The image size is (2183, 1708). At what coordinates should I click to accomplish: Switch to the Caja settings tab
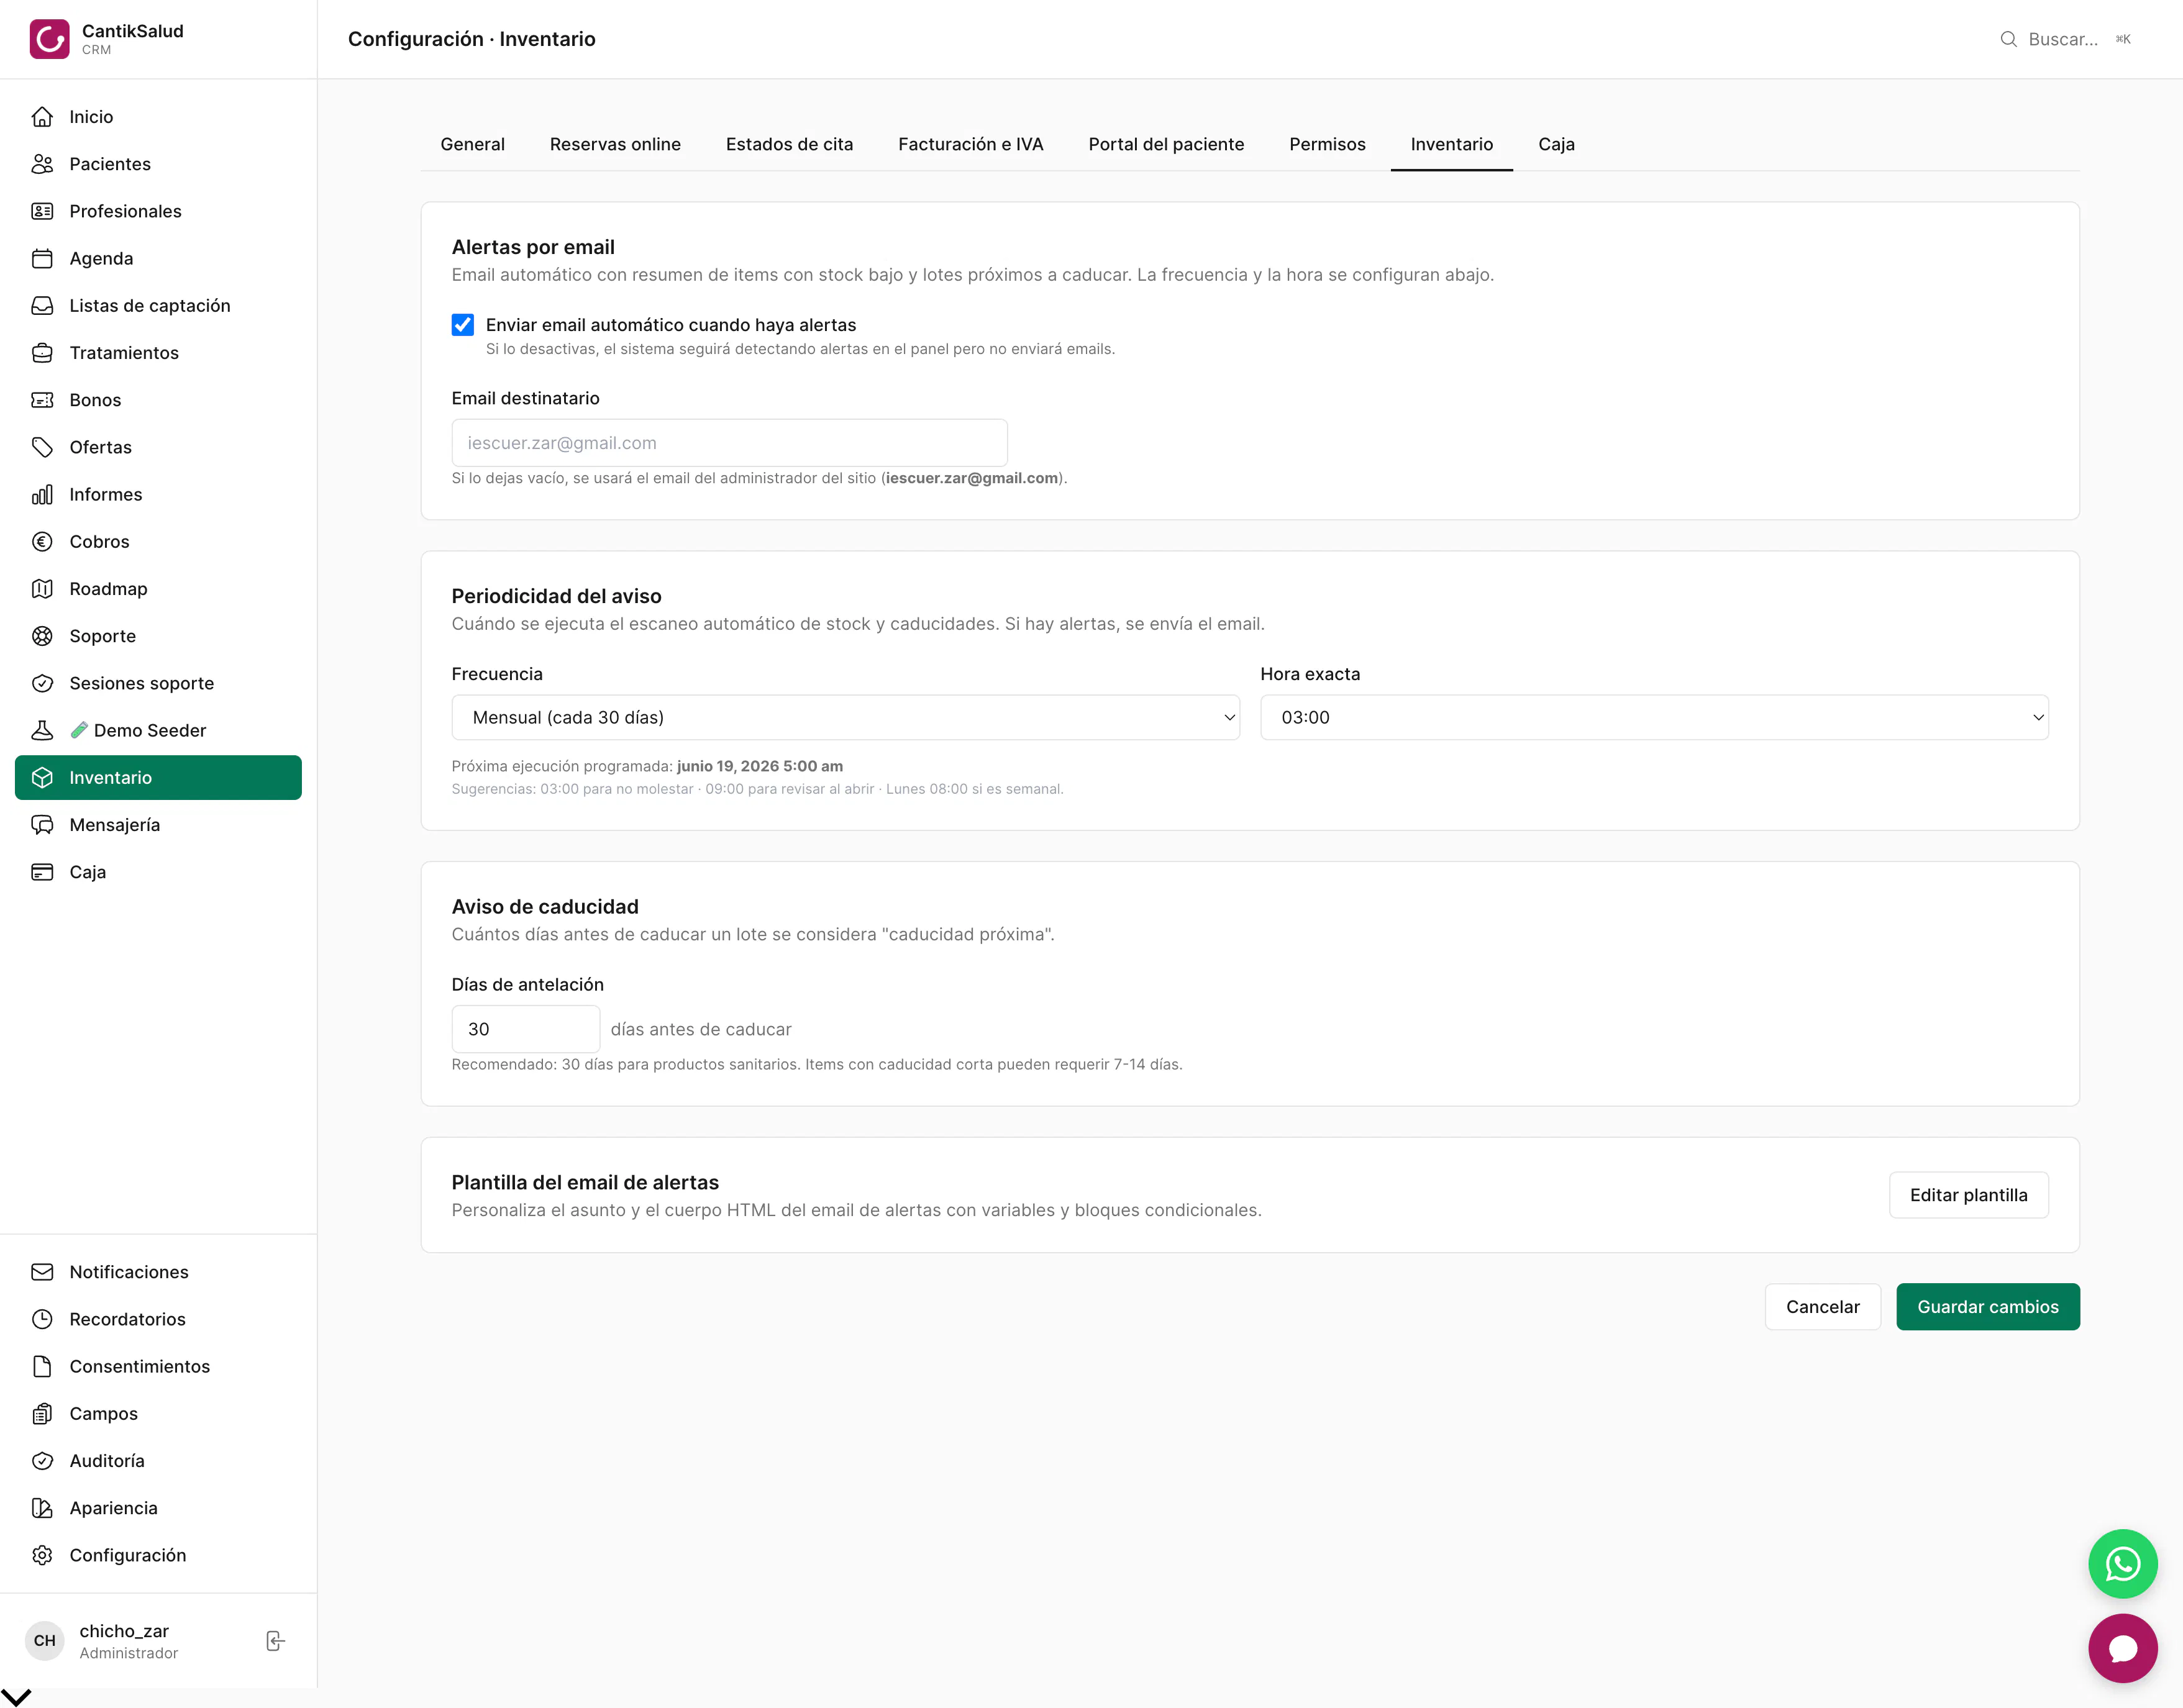point(1556,144)
